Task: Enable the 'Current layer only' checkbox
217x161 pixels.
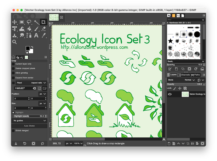Action: pos(13,64)
